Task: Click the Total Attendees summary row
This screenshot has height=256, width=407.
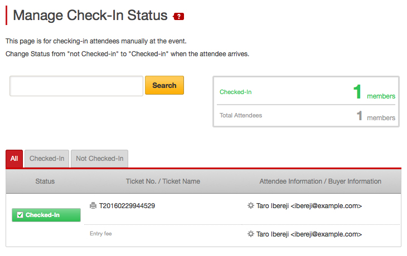Action: [x=307, y=116]
